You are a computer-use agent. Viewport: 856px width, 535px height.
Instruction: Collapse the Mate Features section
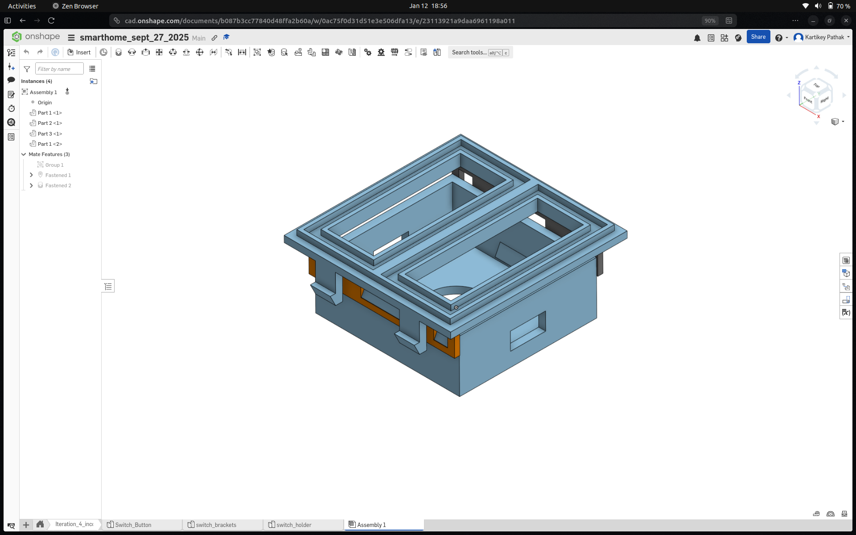(24, 154)
